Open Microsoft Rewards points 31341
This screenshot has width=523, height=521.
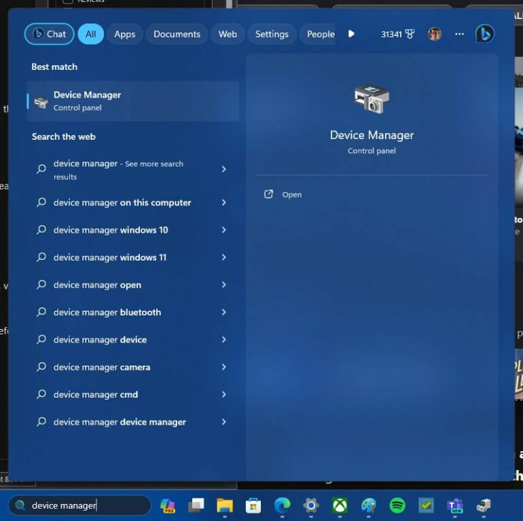[397, 34]
